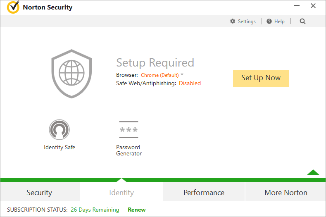Click the Set Up Now button
326x217 pixels.
[x=261, y=79]
